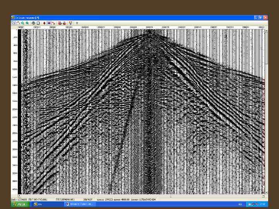Click the system tray clock
This screenshot has width=279, height=209.
pos(263,204)
